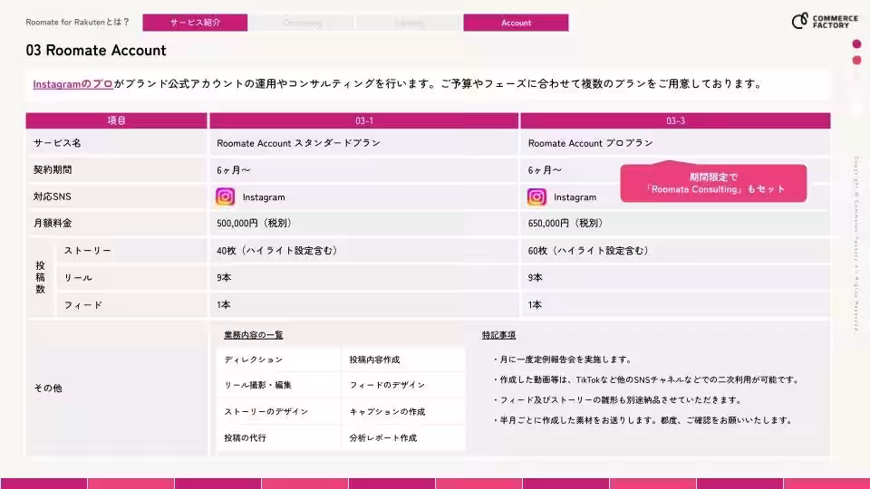This screenshot has height=489, width=870.
Task: Open the サービス紹介 tab
Action: point(195,23)
